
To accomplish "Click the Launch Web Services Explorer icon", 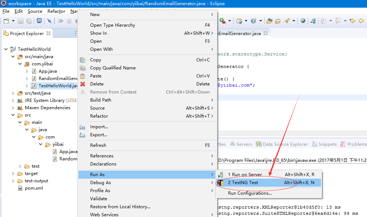I will (x=313, y=21).
